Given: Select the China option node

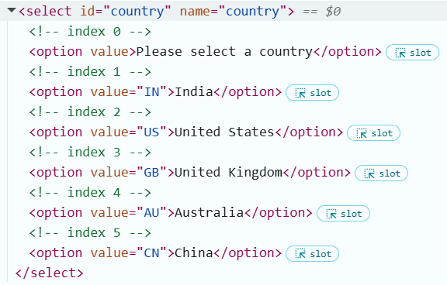Looking at the screenshot, I should click(155, 253).
